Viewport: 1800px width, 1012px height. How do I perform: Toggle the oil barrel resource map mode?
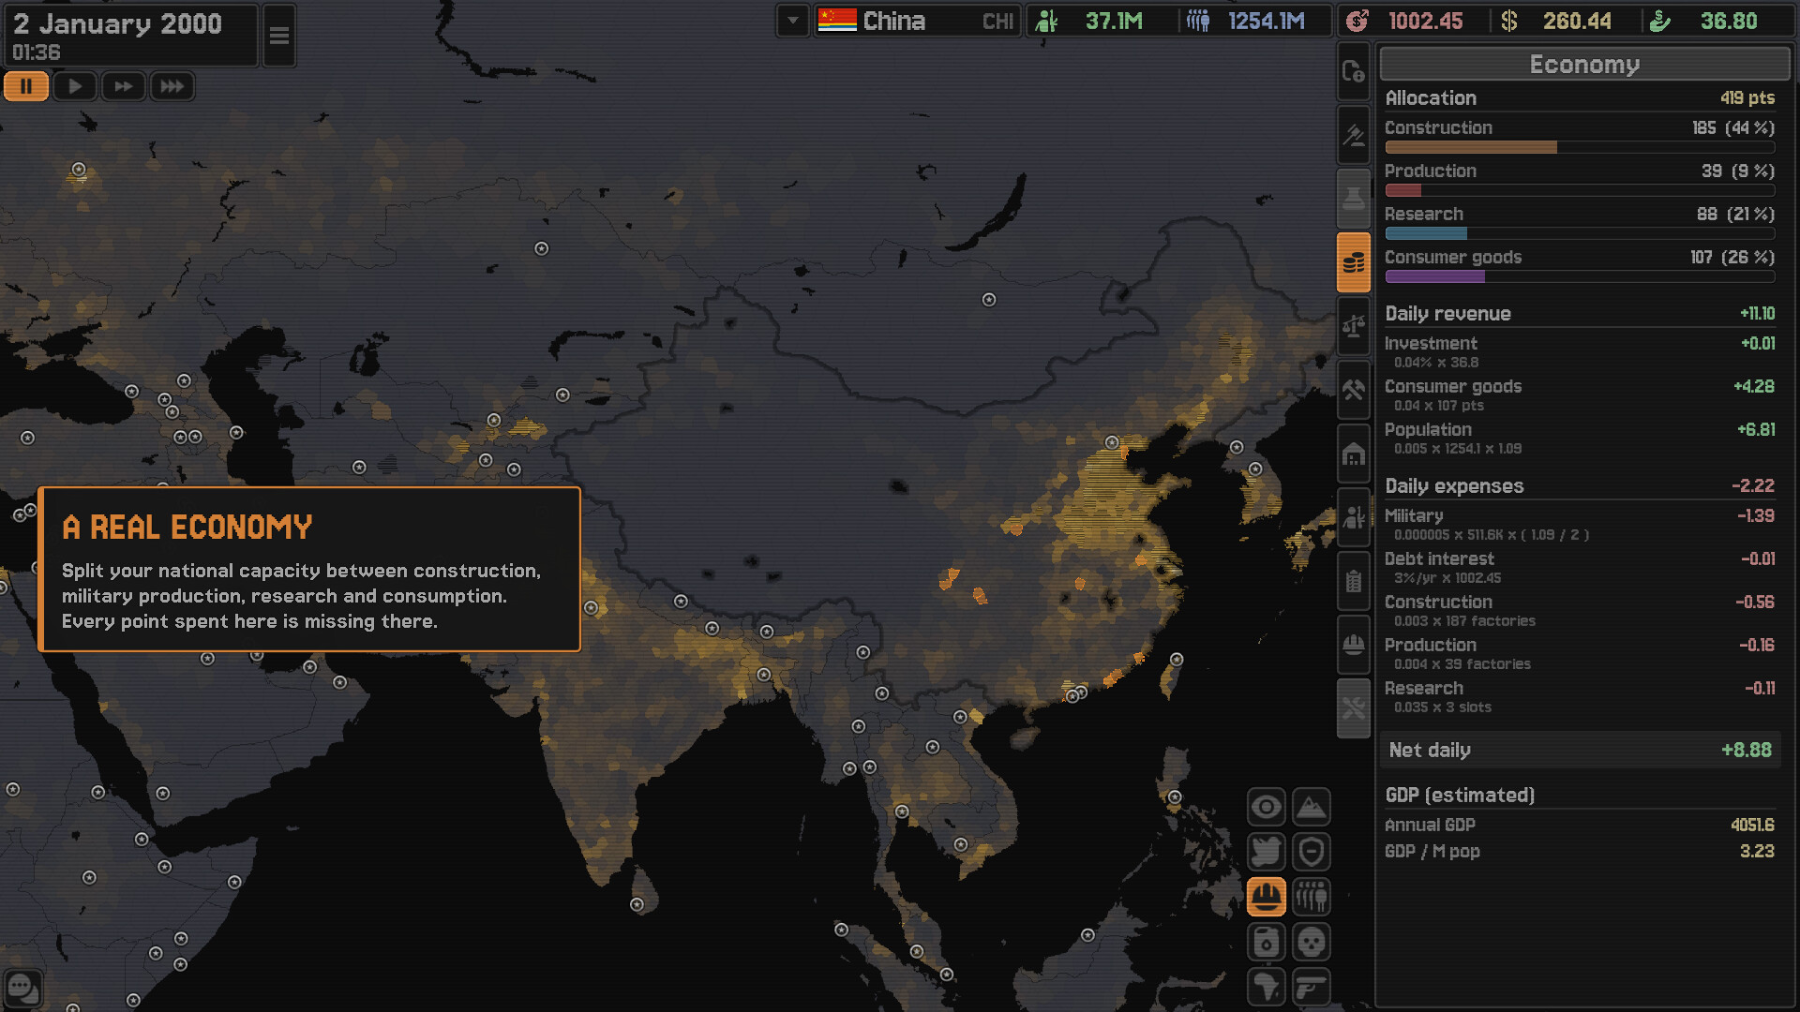point(1266,942)
